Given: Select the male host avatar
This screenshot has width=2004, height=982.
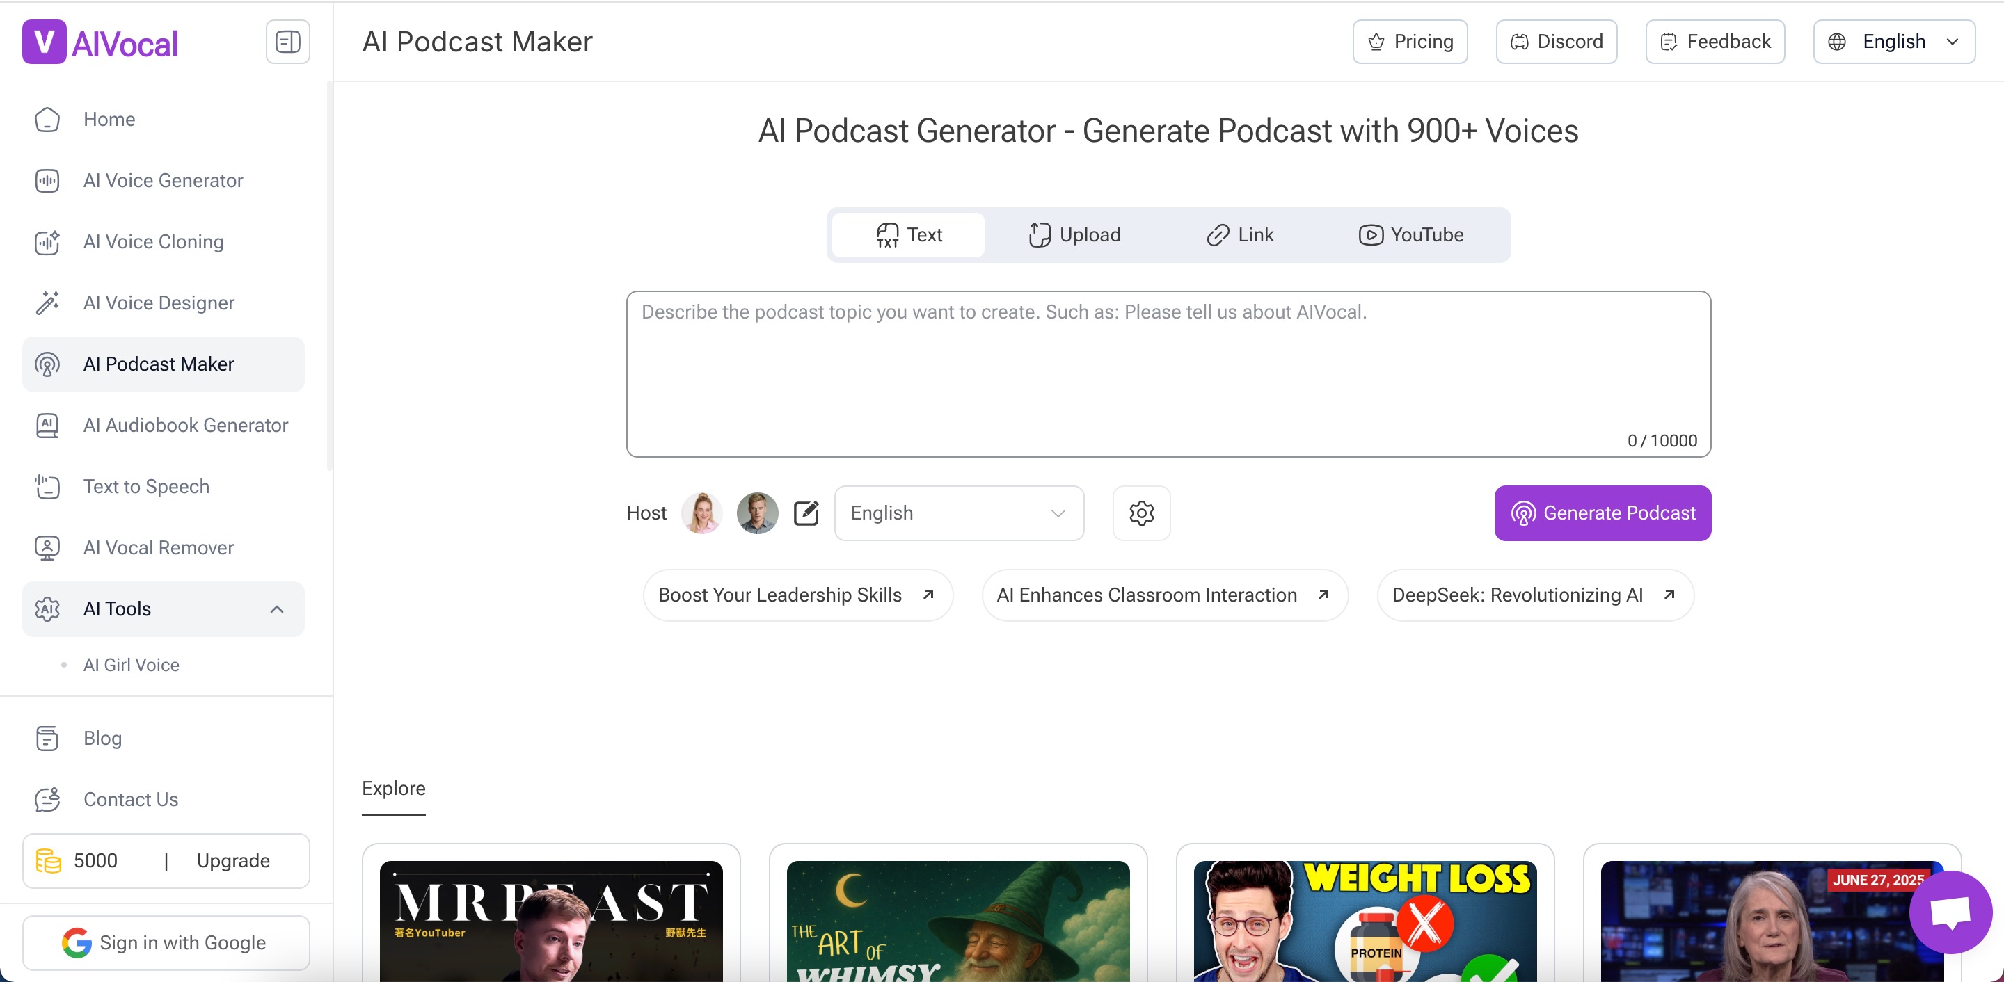Looking at the screenshot, I should [x=757, y=513].
